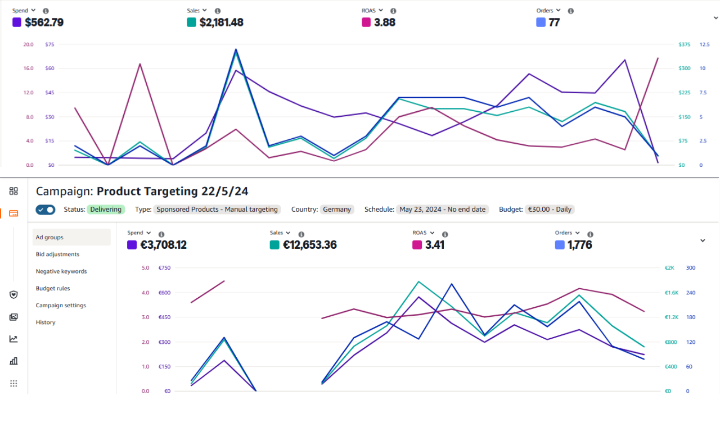Click the orange campaigns card sidebar icon
This screenshot has height=432, width=720.
[13, 213]
